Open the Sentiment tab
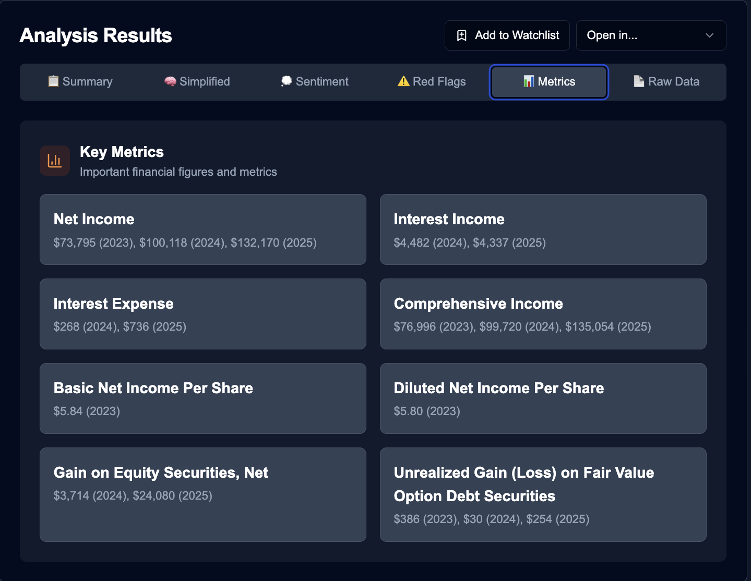 (314, 81)
